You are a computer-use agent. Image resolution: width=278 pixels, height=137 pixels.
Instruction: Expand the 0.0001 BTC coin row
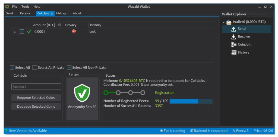point(15,32)
